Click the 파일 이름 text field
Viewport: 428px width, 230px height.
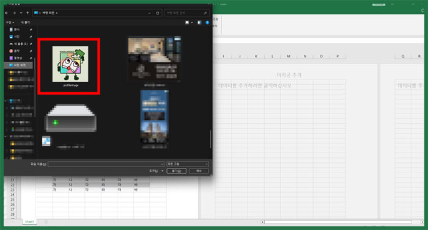point(106,164)
